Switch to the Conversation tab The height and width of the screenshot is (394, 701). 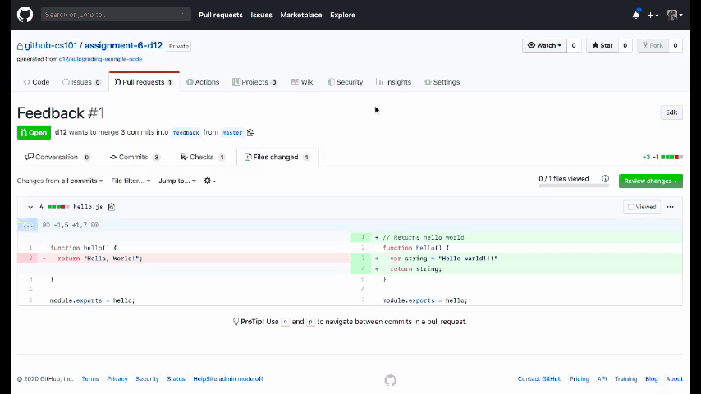click(x=57, y=157)
